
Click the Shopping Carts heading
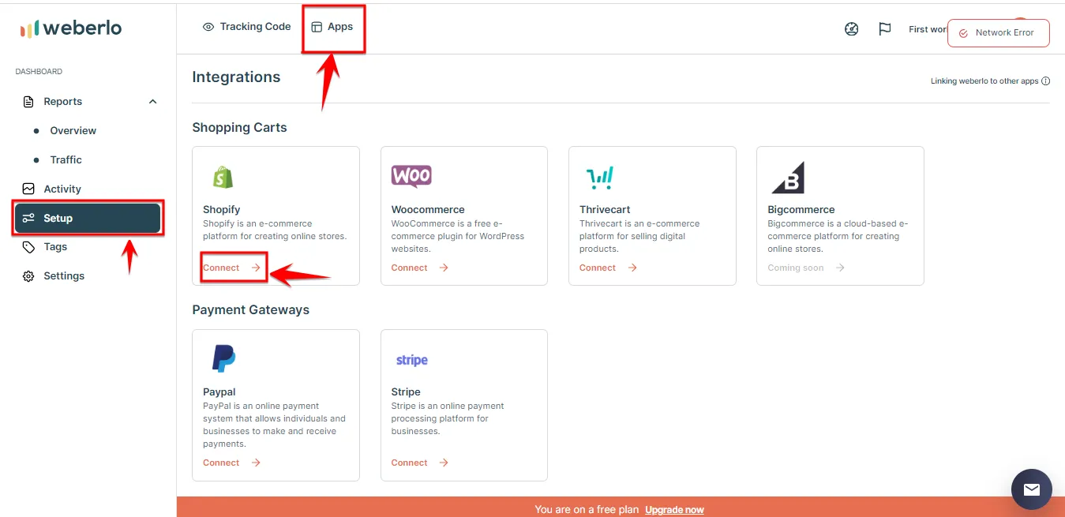point(239,128)
